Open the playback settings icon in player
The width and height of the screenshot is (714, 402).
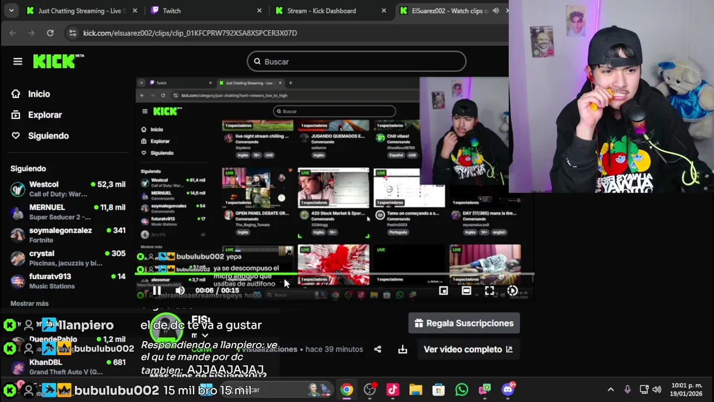coord(512,290)
